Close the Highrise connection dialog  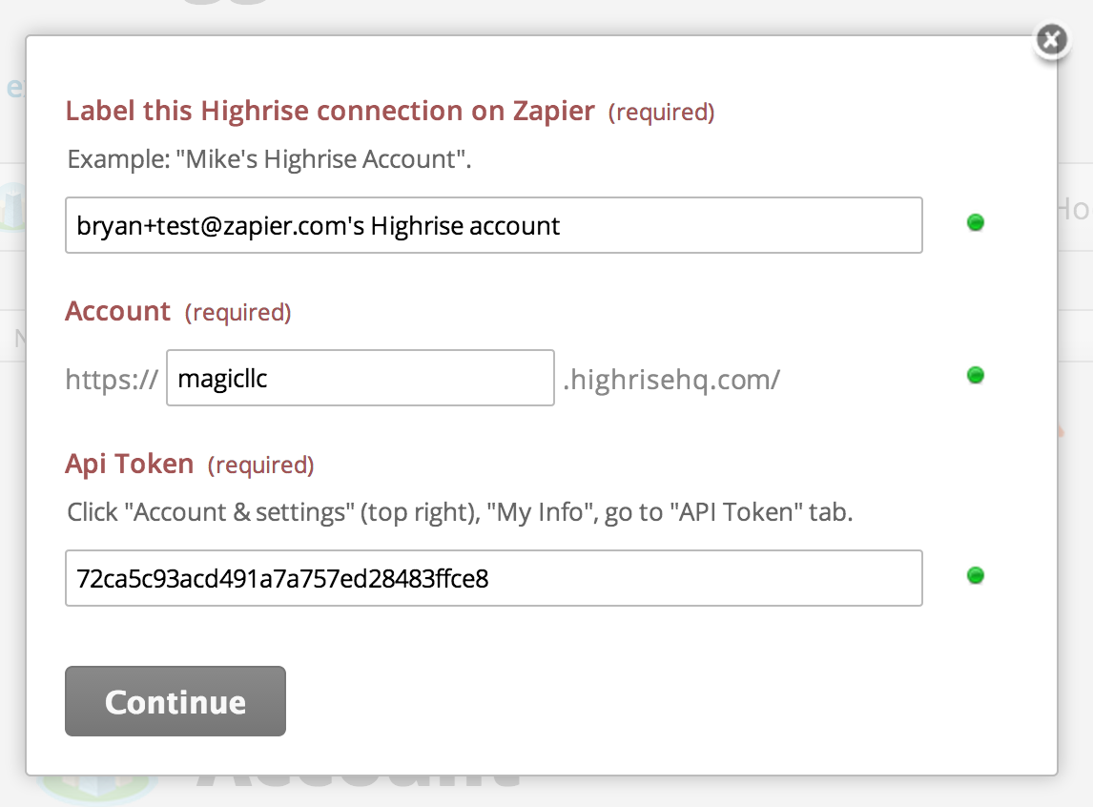(1051, 40)
